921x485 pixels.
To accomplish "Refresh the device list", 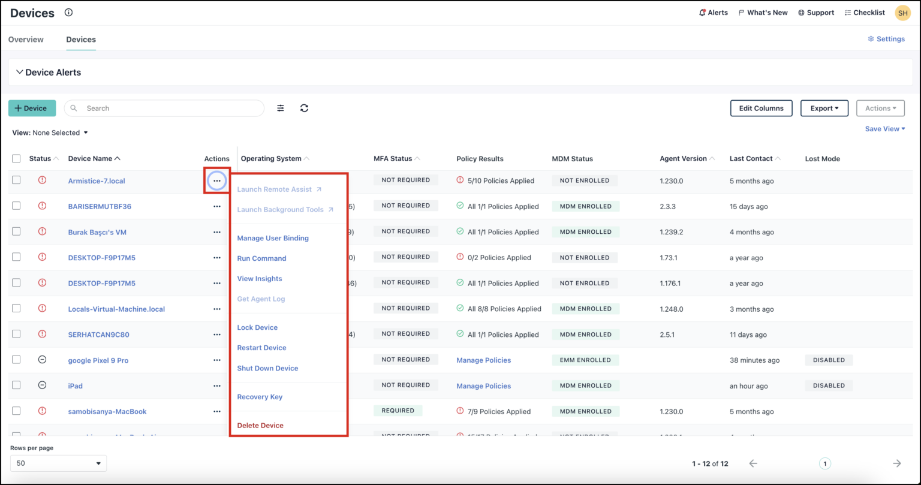I will coord(305,108).
